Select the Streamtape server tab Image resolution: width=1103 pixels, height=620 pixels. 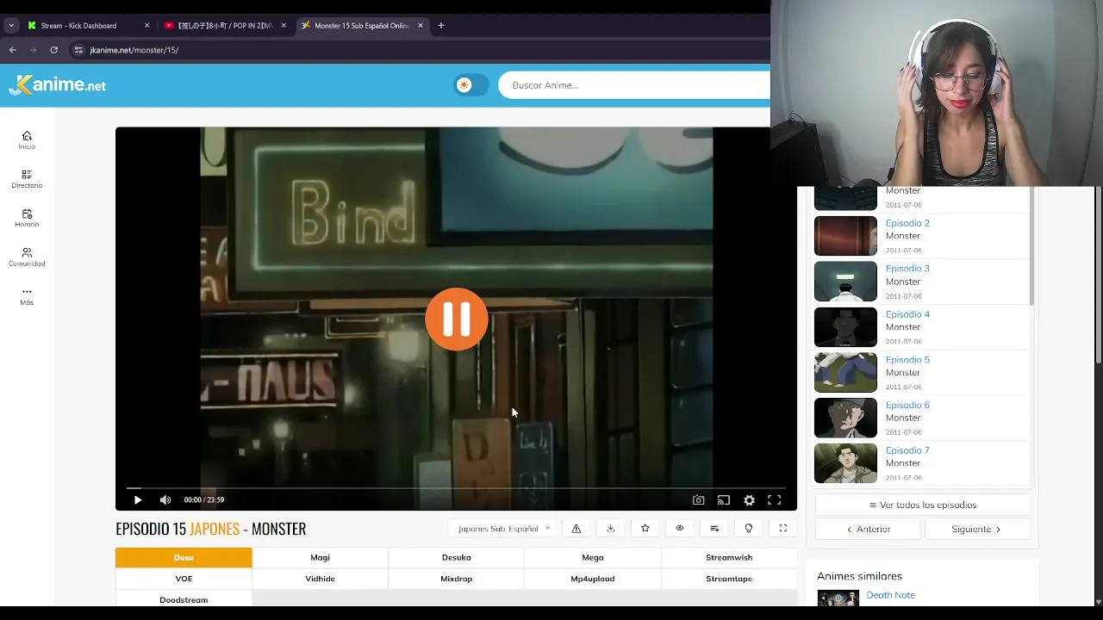[x=729, y=579]
